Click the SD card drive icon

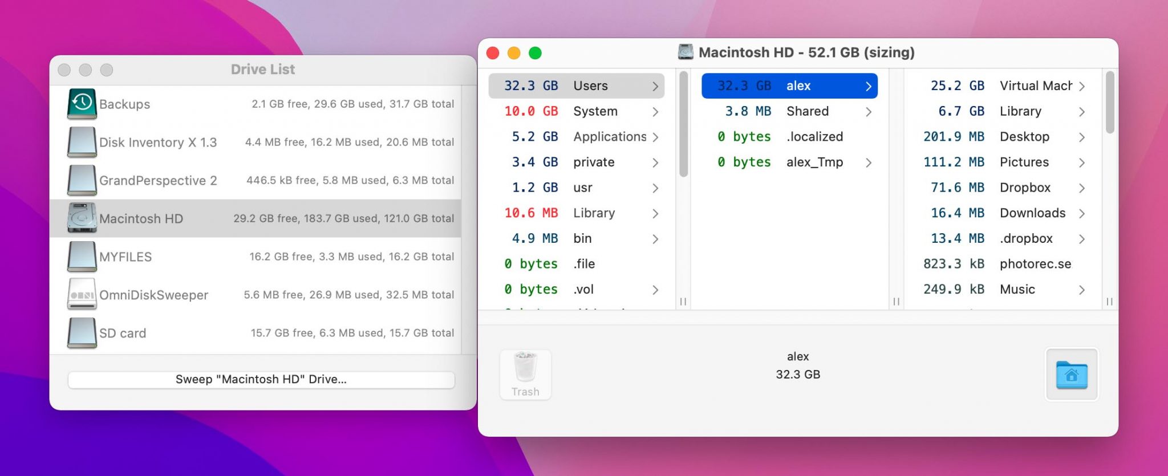click(82, 333)
